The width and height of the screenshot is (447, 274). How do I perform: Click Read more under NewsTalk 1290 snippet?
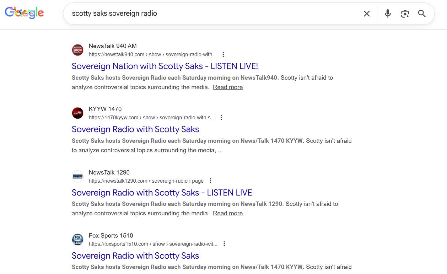point(228,213)
